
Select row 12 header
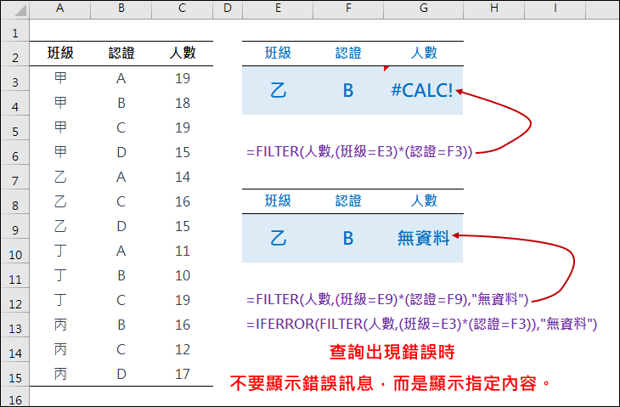15,301
